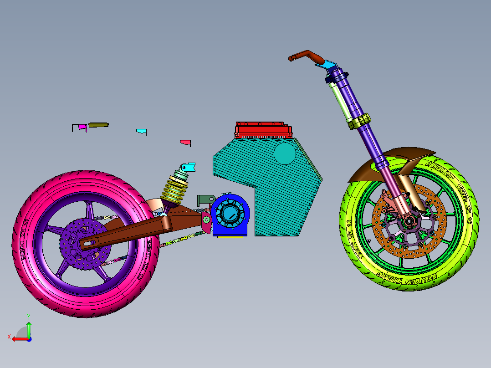491x368 pixels.
Task: Click the teal circle on the battery box
Action: pos(285,153)
